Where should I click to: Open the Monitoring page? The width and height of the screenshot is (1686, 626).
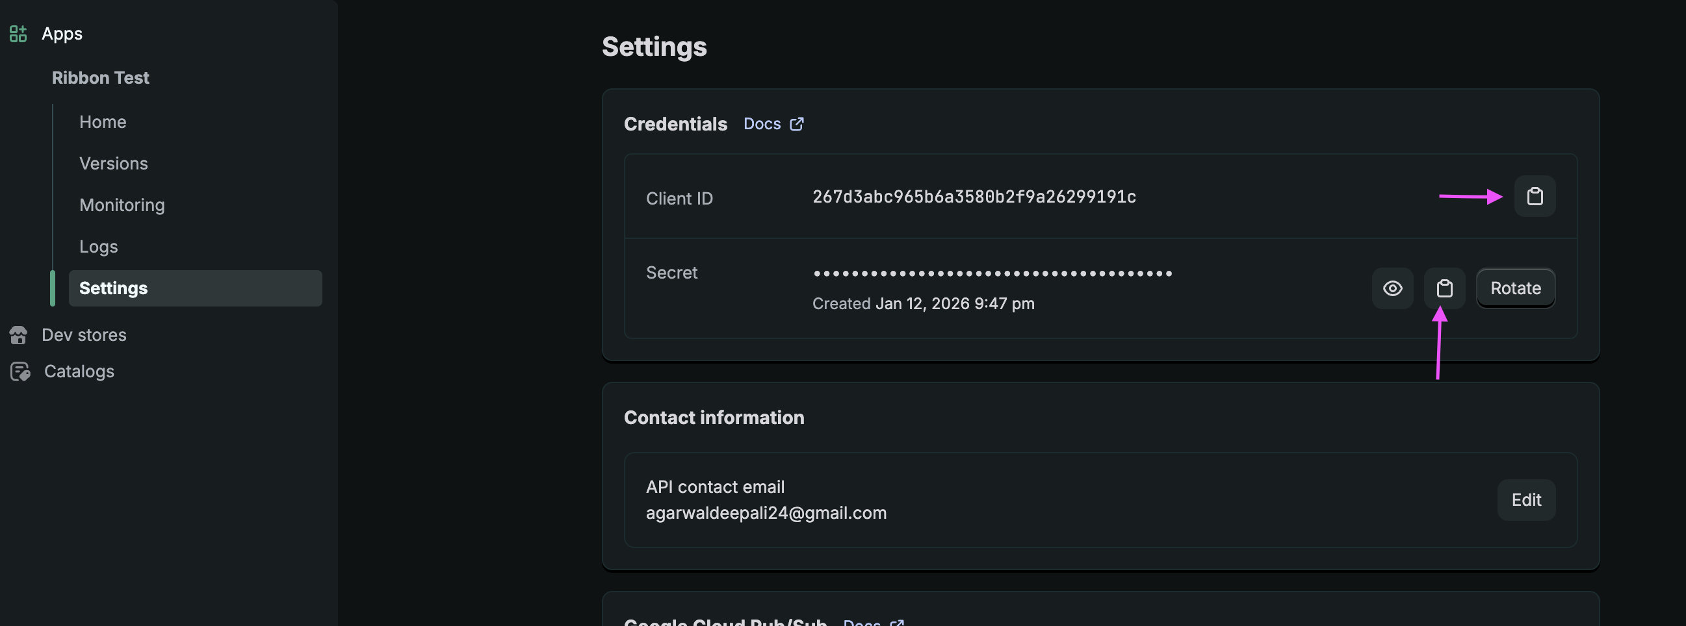coord(122,205)
